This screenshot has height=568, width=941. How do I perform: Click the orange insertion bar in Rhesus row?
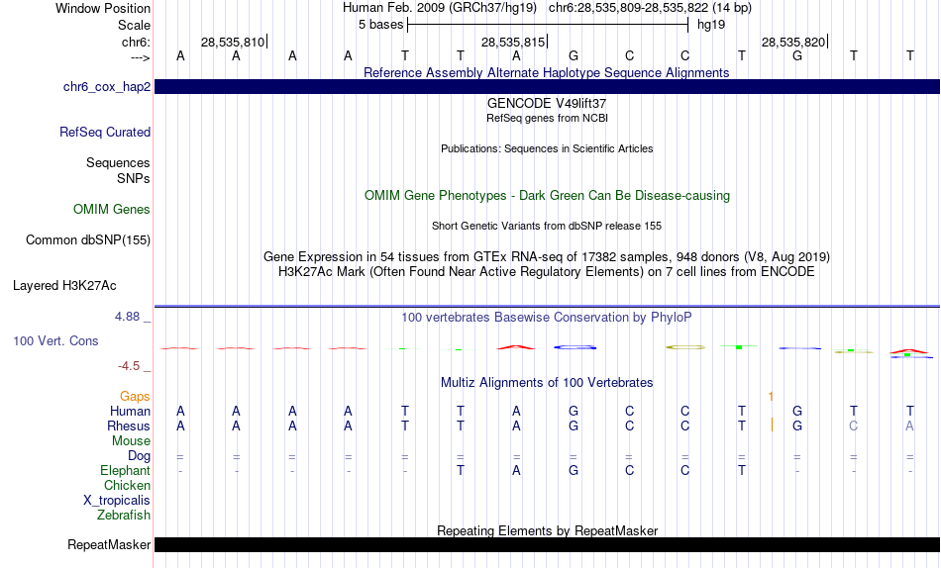click(772, 426)
